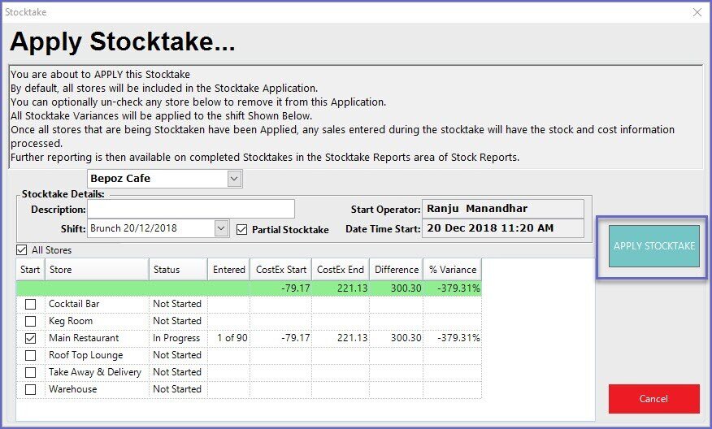The height and width of the screenshot is (429, 712).
Task: Enable the Keg Room store checkbox
Action: pos(30,321)
